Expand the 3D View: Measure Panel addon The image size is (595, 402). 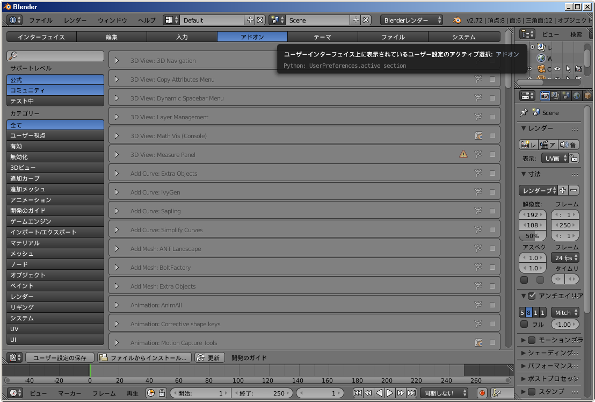(x=117, y=154)
